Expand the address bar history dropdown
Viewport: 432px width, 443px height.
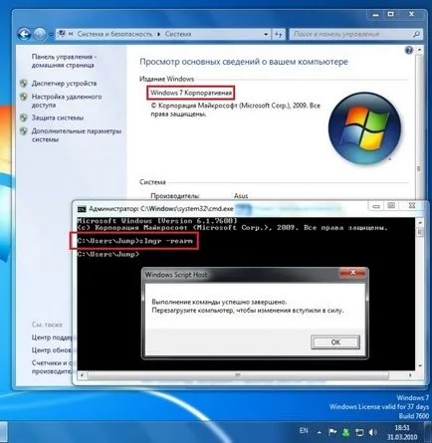(x=266, y=34)
